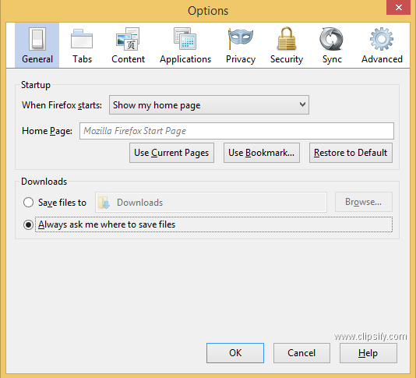Open the Advanced gear pane
This screenshot has width=416, height=378.
pyautogui.click(x=382, y=45)
